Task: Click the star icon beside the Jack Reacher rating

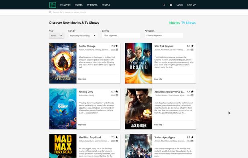Action: [192, 92]
